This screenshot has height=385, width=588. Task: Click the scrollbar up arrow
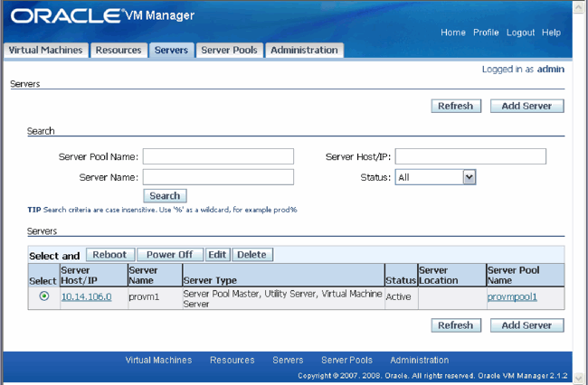point(579,8)
